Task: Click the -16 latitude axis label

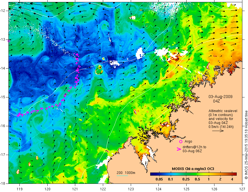Action: click(3, 126)
